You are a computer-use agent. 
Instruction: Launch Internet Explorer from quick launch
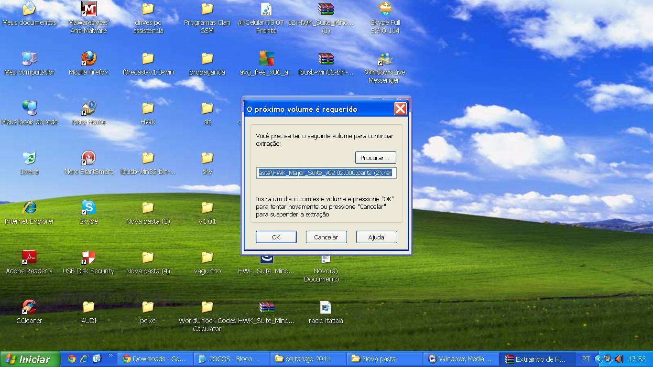(84, 359)
